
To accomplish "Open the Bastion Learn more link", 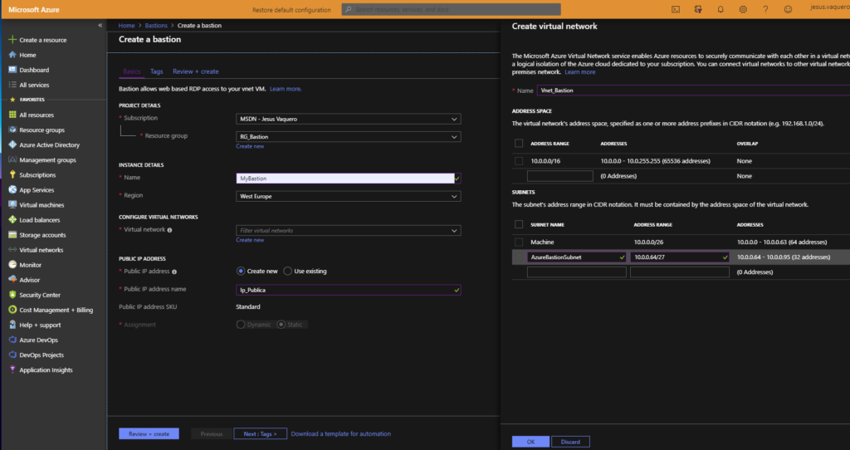I will 286,89.
